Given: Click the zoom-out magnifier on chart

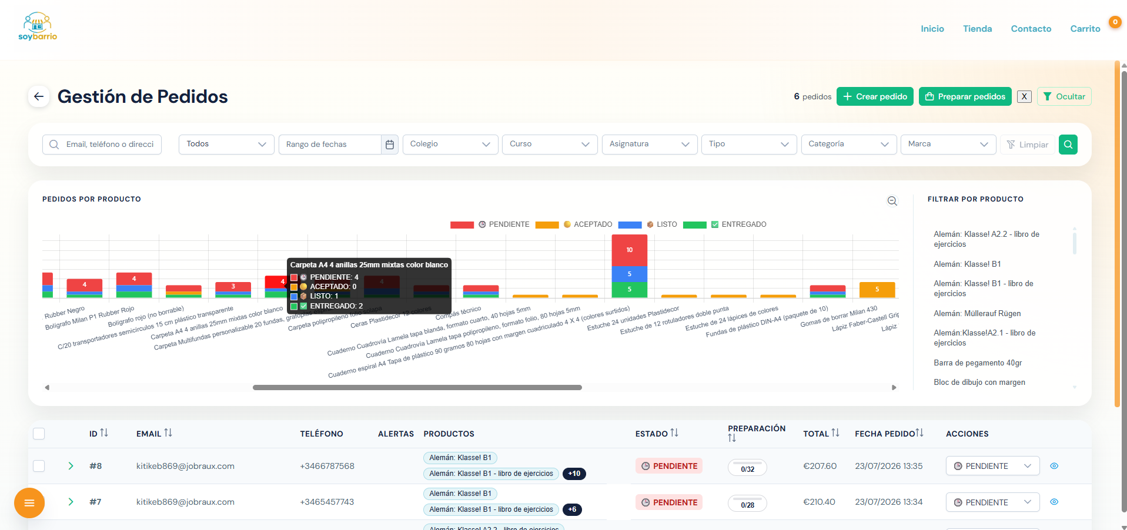Looking at the screenshot, I should click(x=892, y=201).
